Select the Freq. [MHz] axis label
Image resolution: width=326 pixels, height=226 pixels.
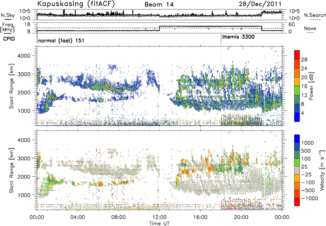point(7,28)
